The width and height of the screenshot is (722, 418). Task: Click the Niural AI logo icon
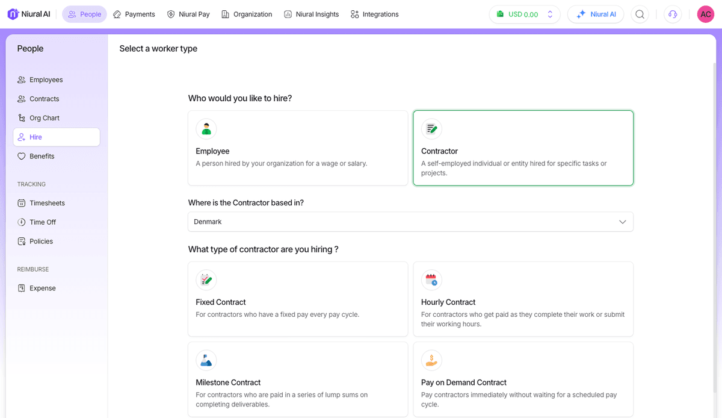pos(13,14)
